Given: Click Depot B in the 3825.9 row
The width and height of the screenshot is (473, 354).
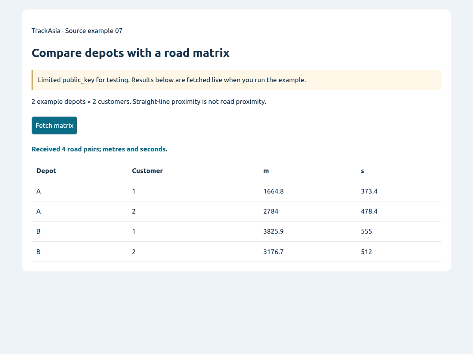Looking at the screenshot, I should coord(79,231).
